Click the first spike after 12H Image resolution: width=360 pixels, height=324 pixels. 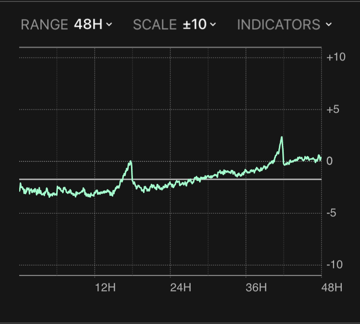point(130,162)
